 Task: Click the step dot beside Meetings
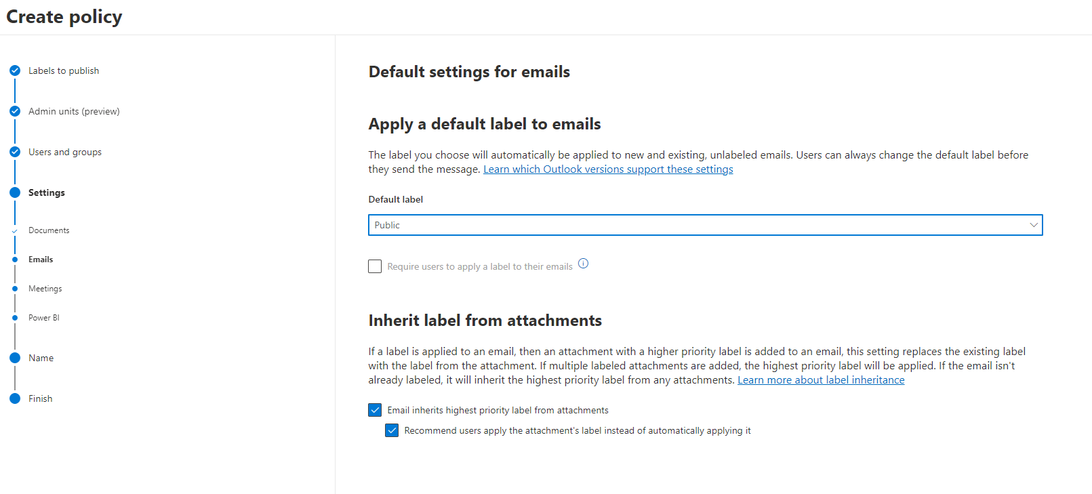pos(15,289)
